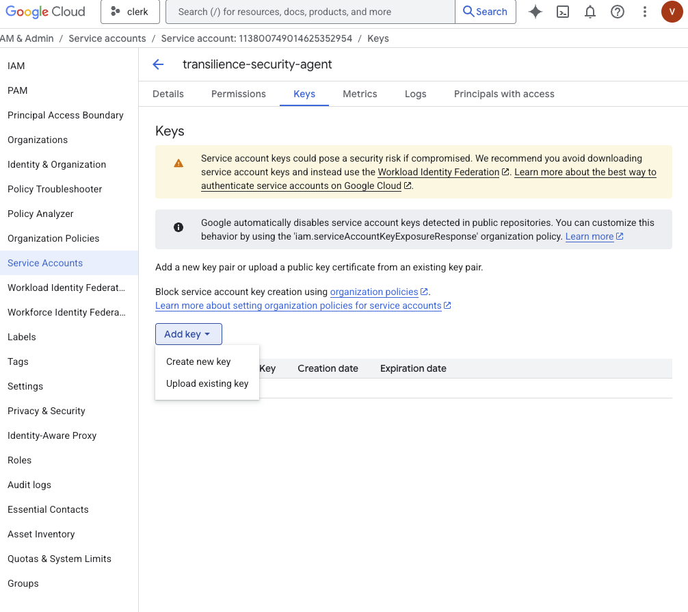Click the Creation date column header
Viewport: 688px width, 612px height.
tap(328, 368)
